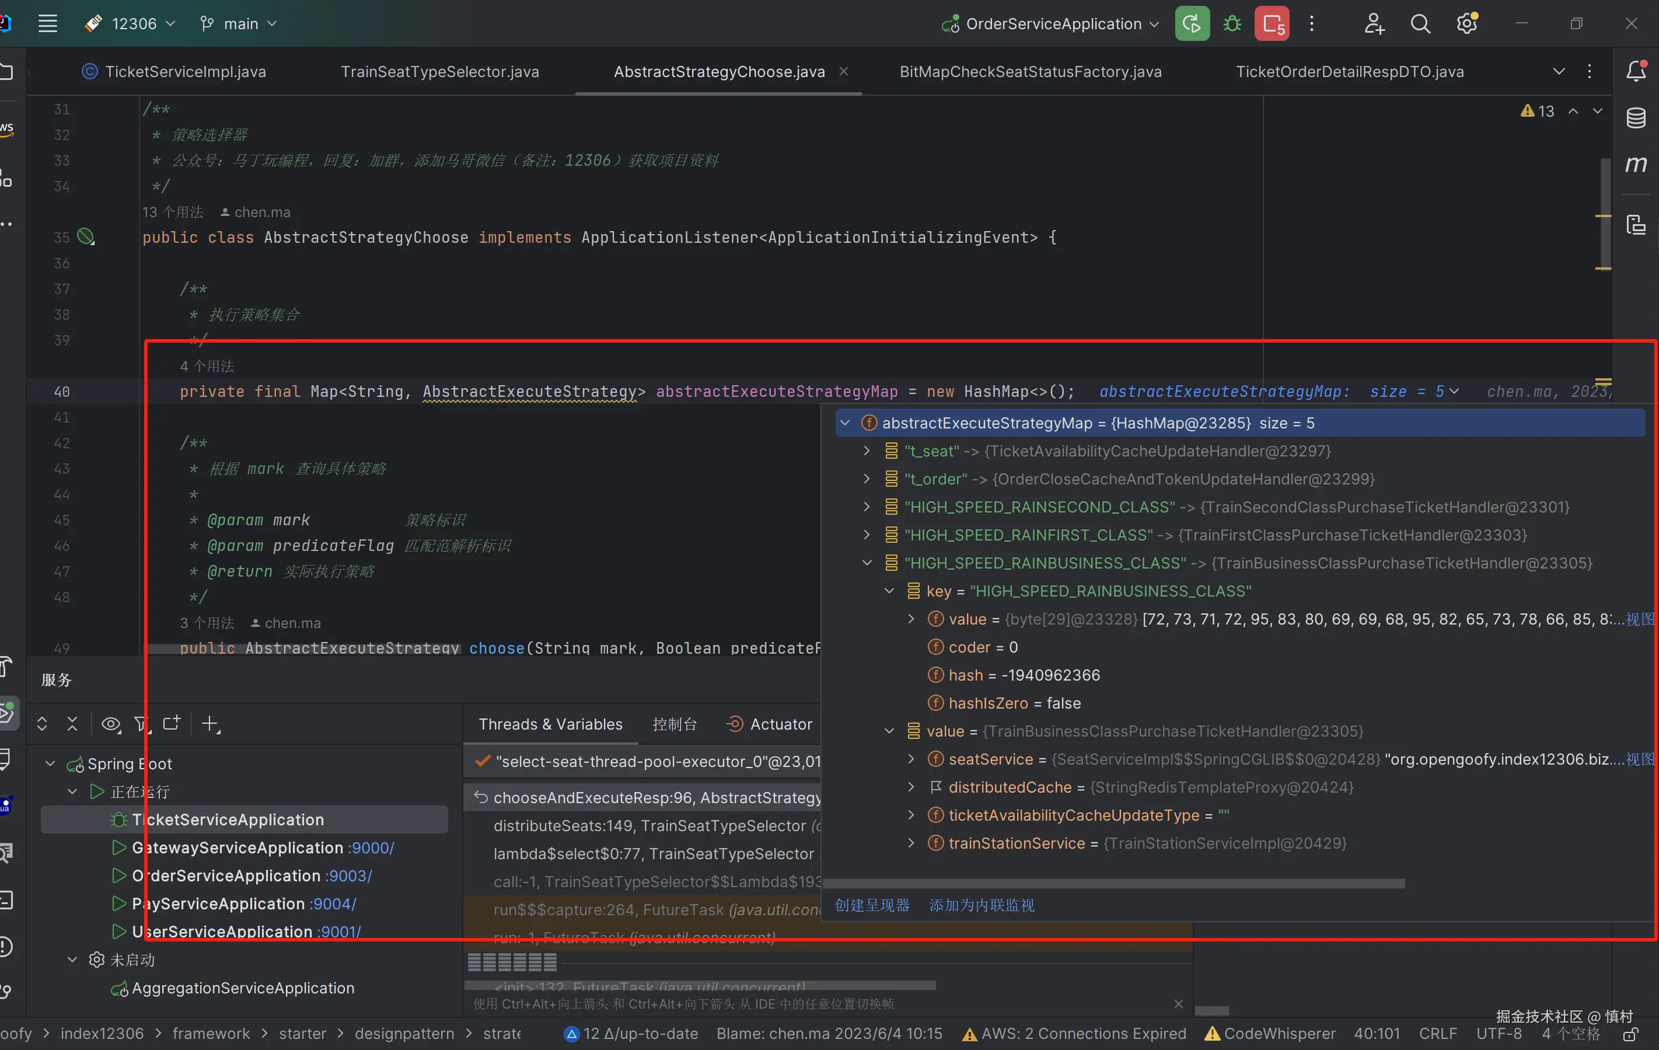Click the 添加为内联监视 link
The width and height of the screenshot is (1659, 1050).
tap(981, 905)
